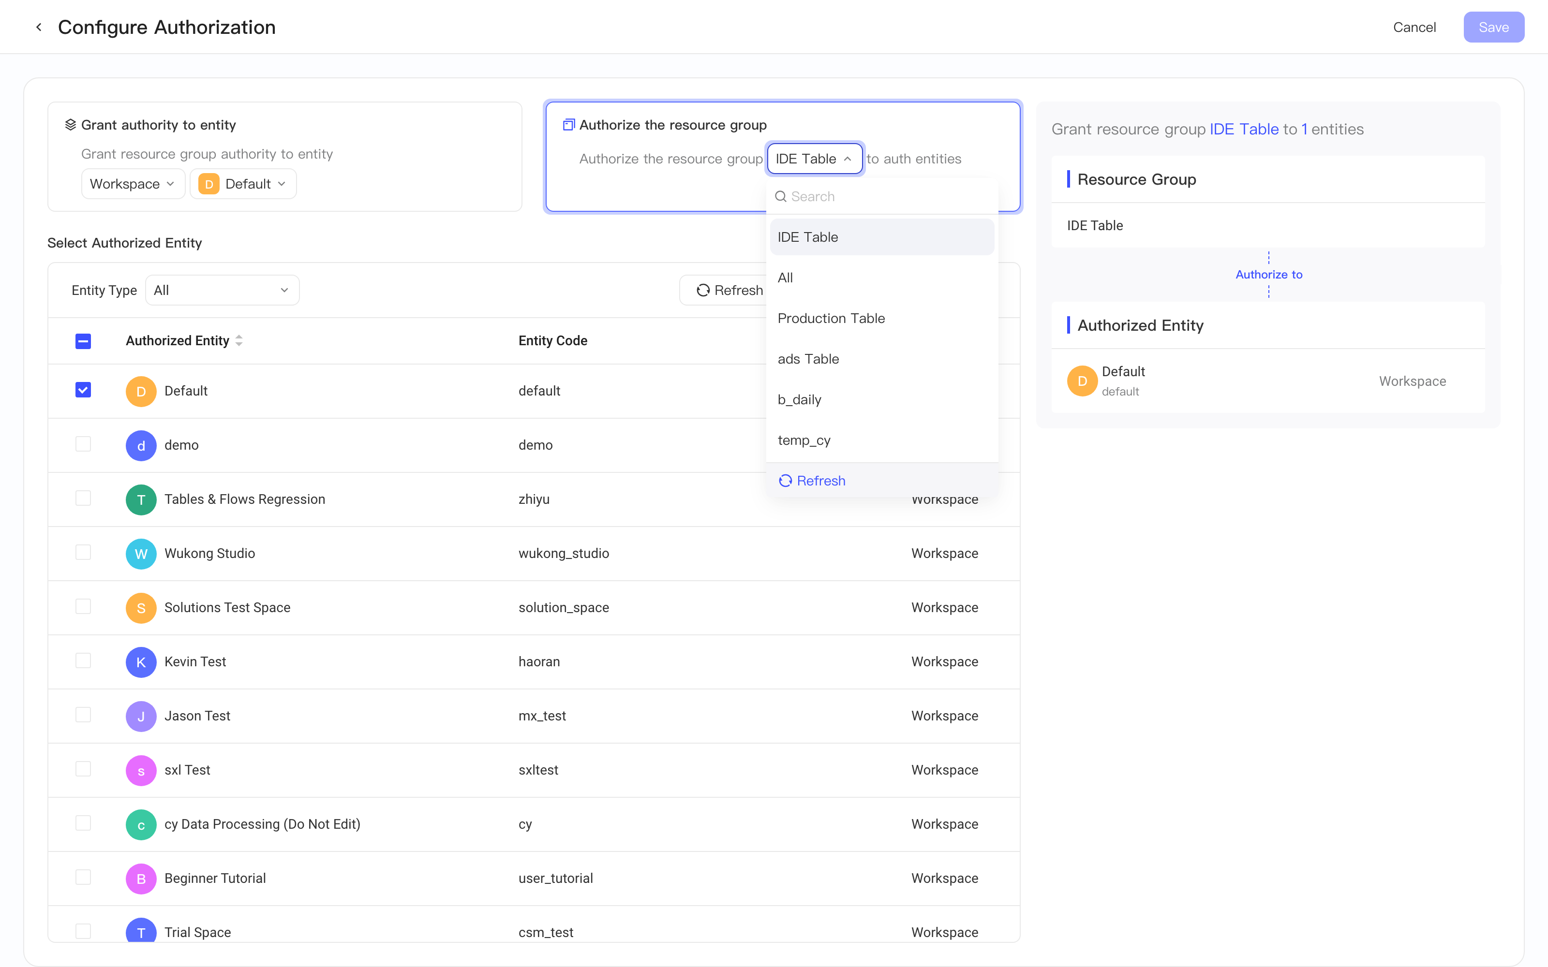The width and height of the screenshot is (1548, 967).
Task: Click the copy icon beside Authorize the resource group
Action: [x=569, y=125]
